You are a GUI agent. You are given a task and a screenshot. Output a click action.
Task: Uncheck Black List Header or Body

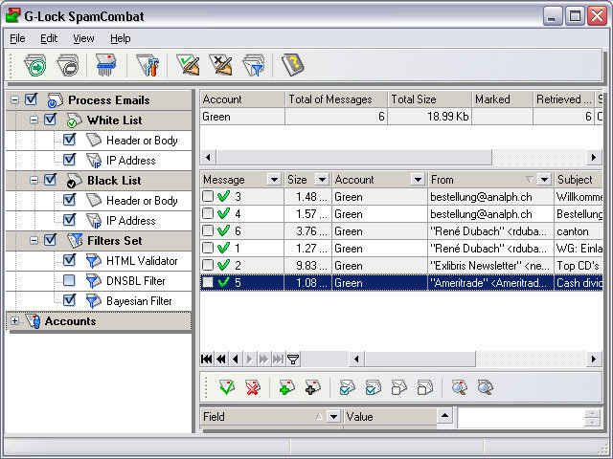click(69, 200)
